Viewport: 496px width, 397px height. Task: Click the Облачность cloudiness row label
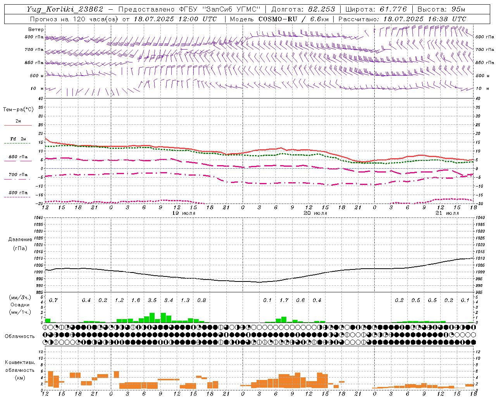[20, 336]
